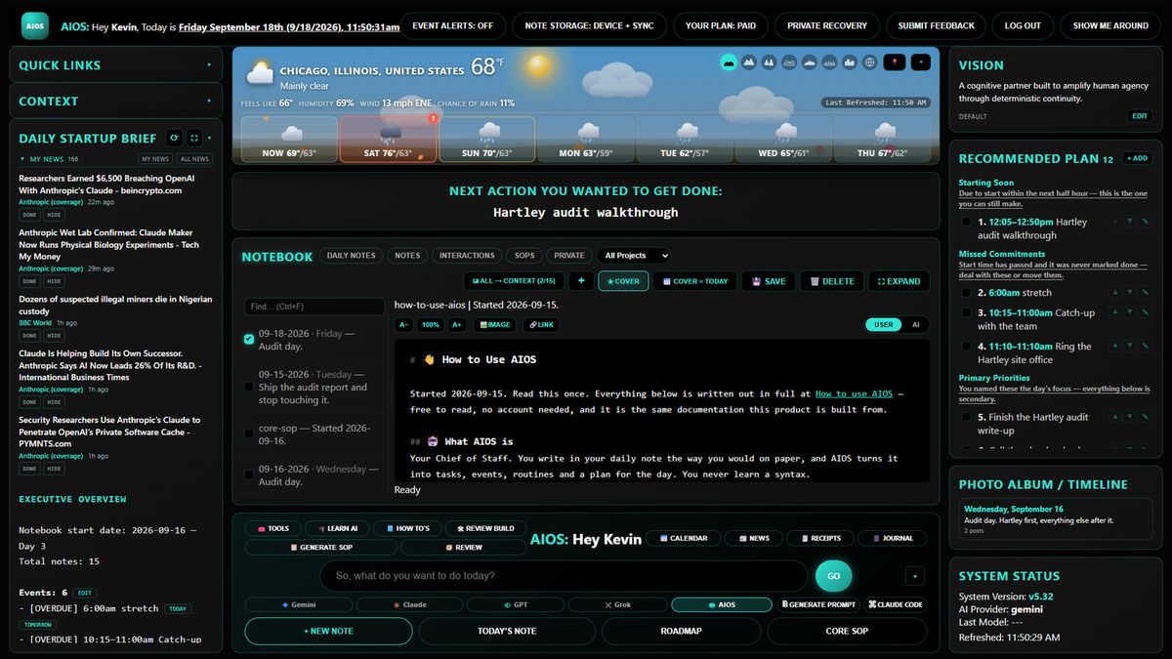Open the Calendar shortcut
The image size is (1172, 659).
[x=683, y=538]
